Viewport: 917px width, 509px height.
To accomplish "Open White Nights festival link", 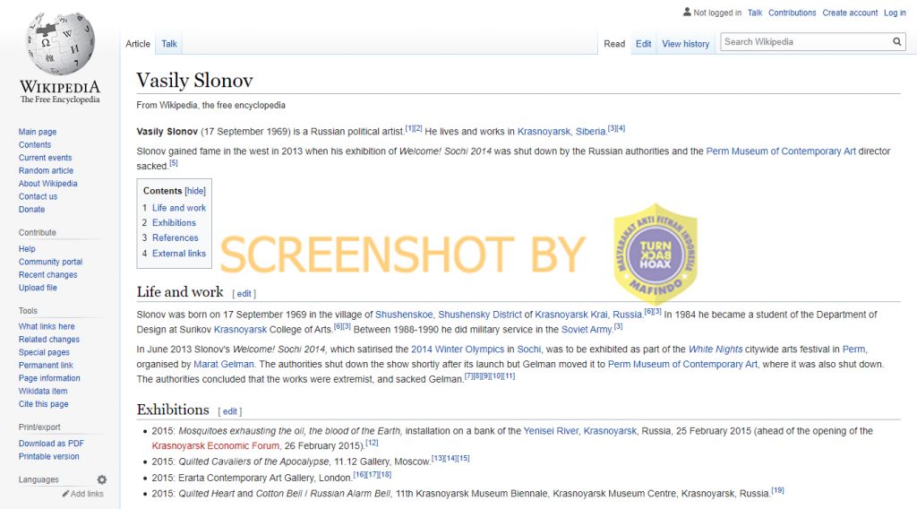I will coord(716,349).
